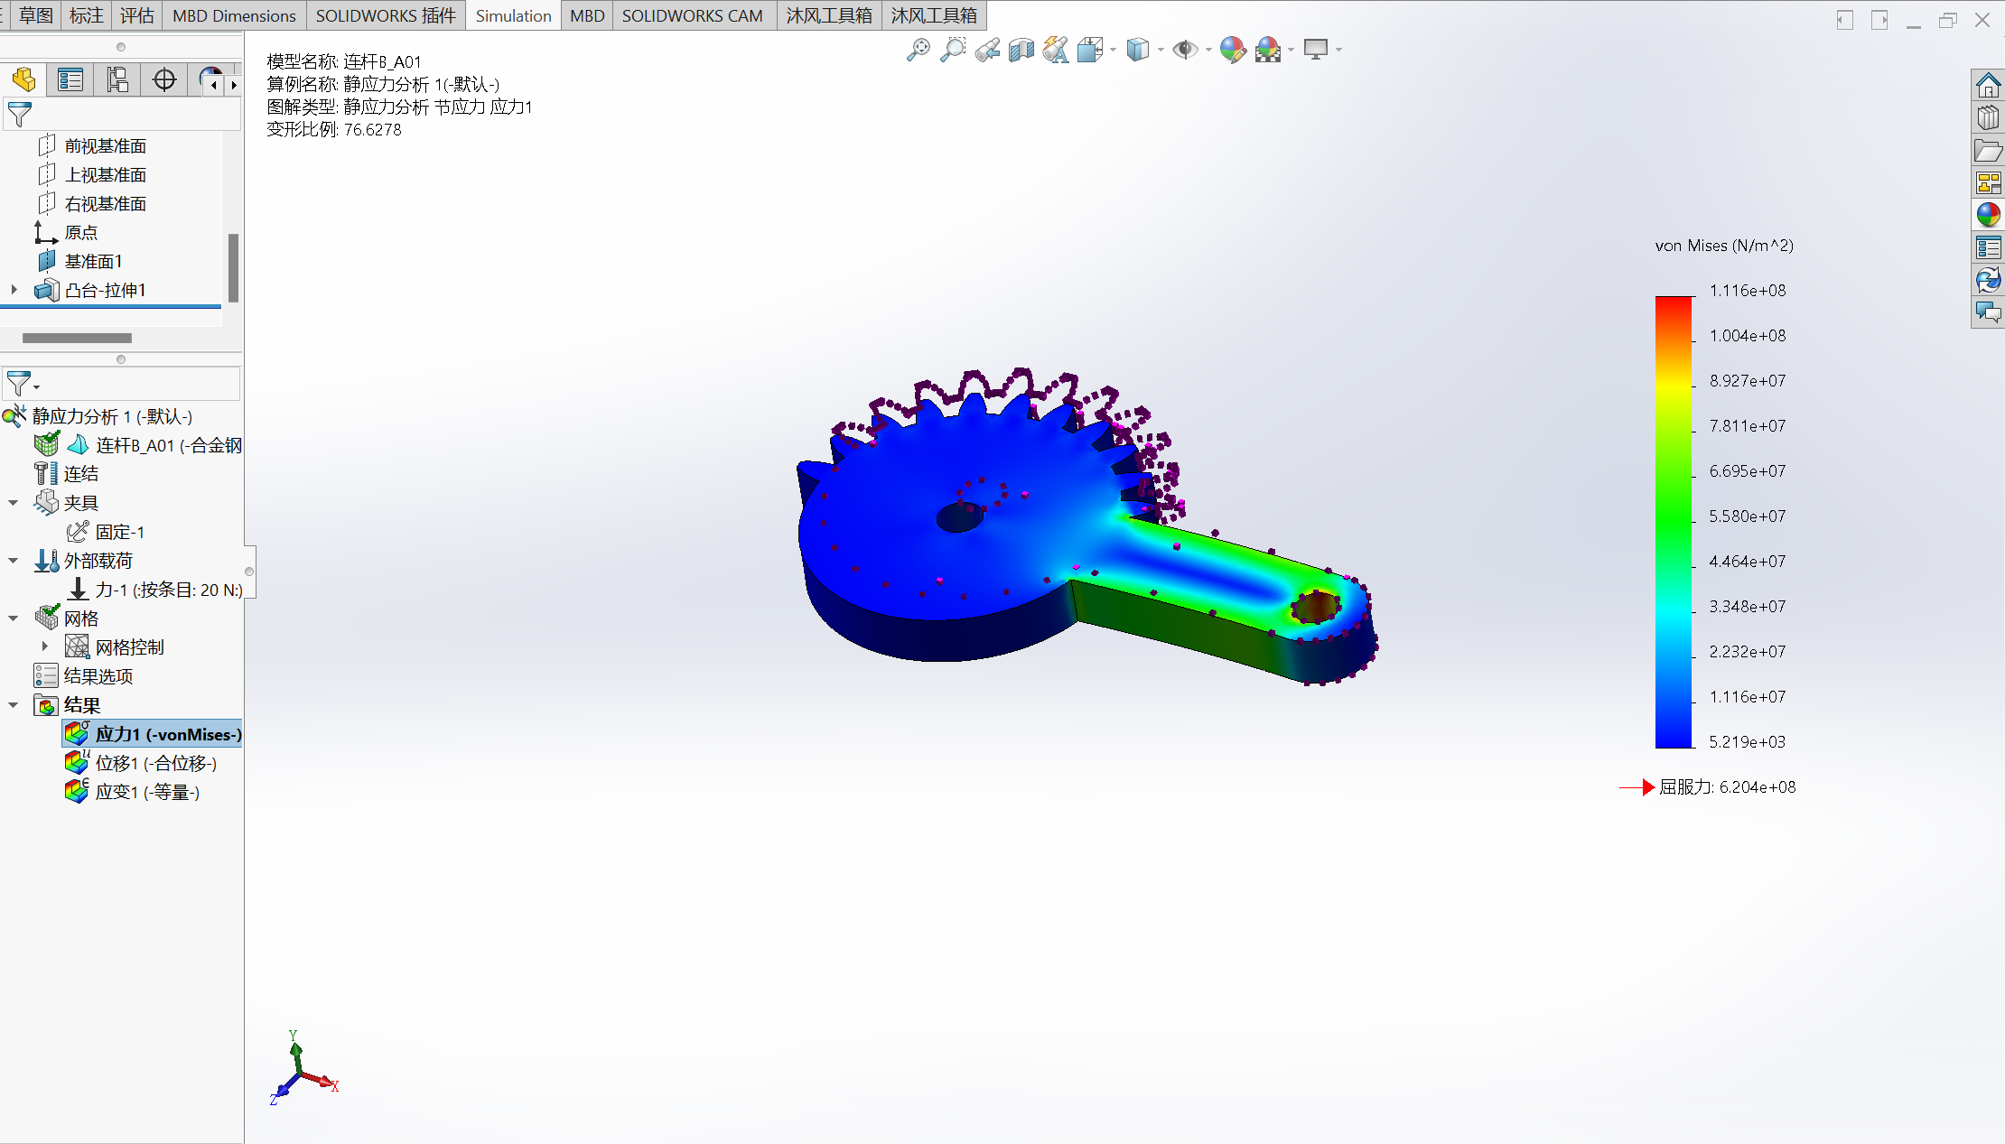The image size is (2005, 1144).
Task: Collapse the 夹具 fixtures folder
Action: point(14,503)
